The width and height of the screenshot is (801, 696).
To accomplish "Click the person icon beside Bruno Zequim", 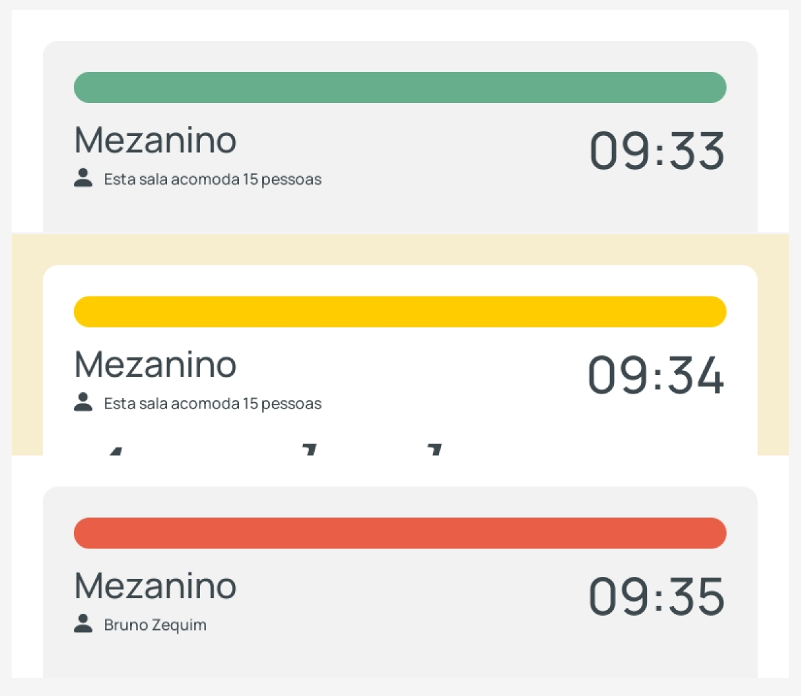I will click(83, 624).
